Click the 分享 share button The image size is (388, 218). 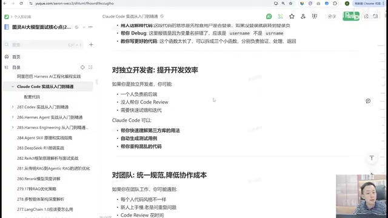coord(332,16)
